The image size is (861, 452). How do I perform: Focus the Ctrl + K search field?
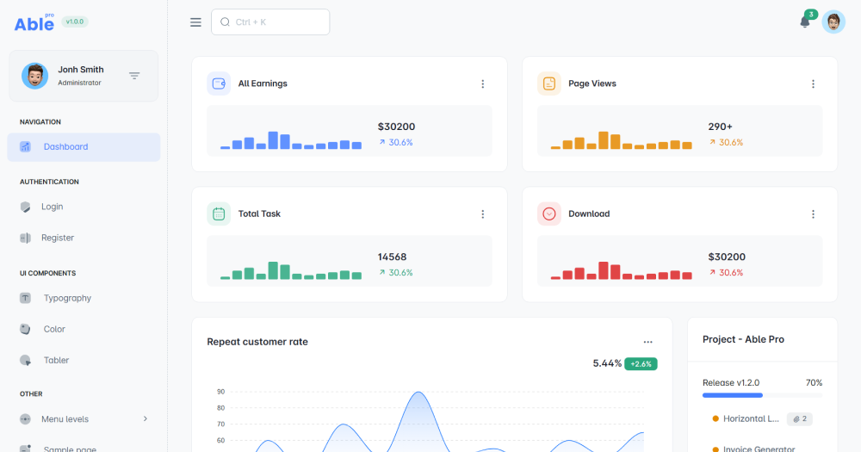(x=270, y=22)
